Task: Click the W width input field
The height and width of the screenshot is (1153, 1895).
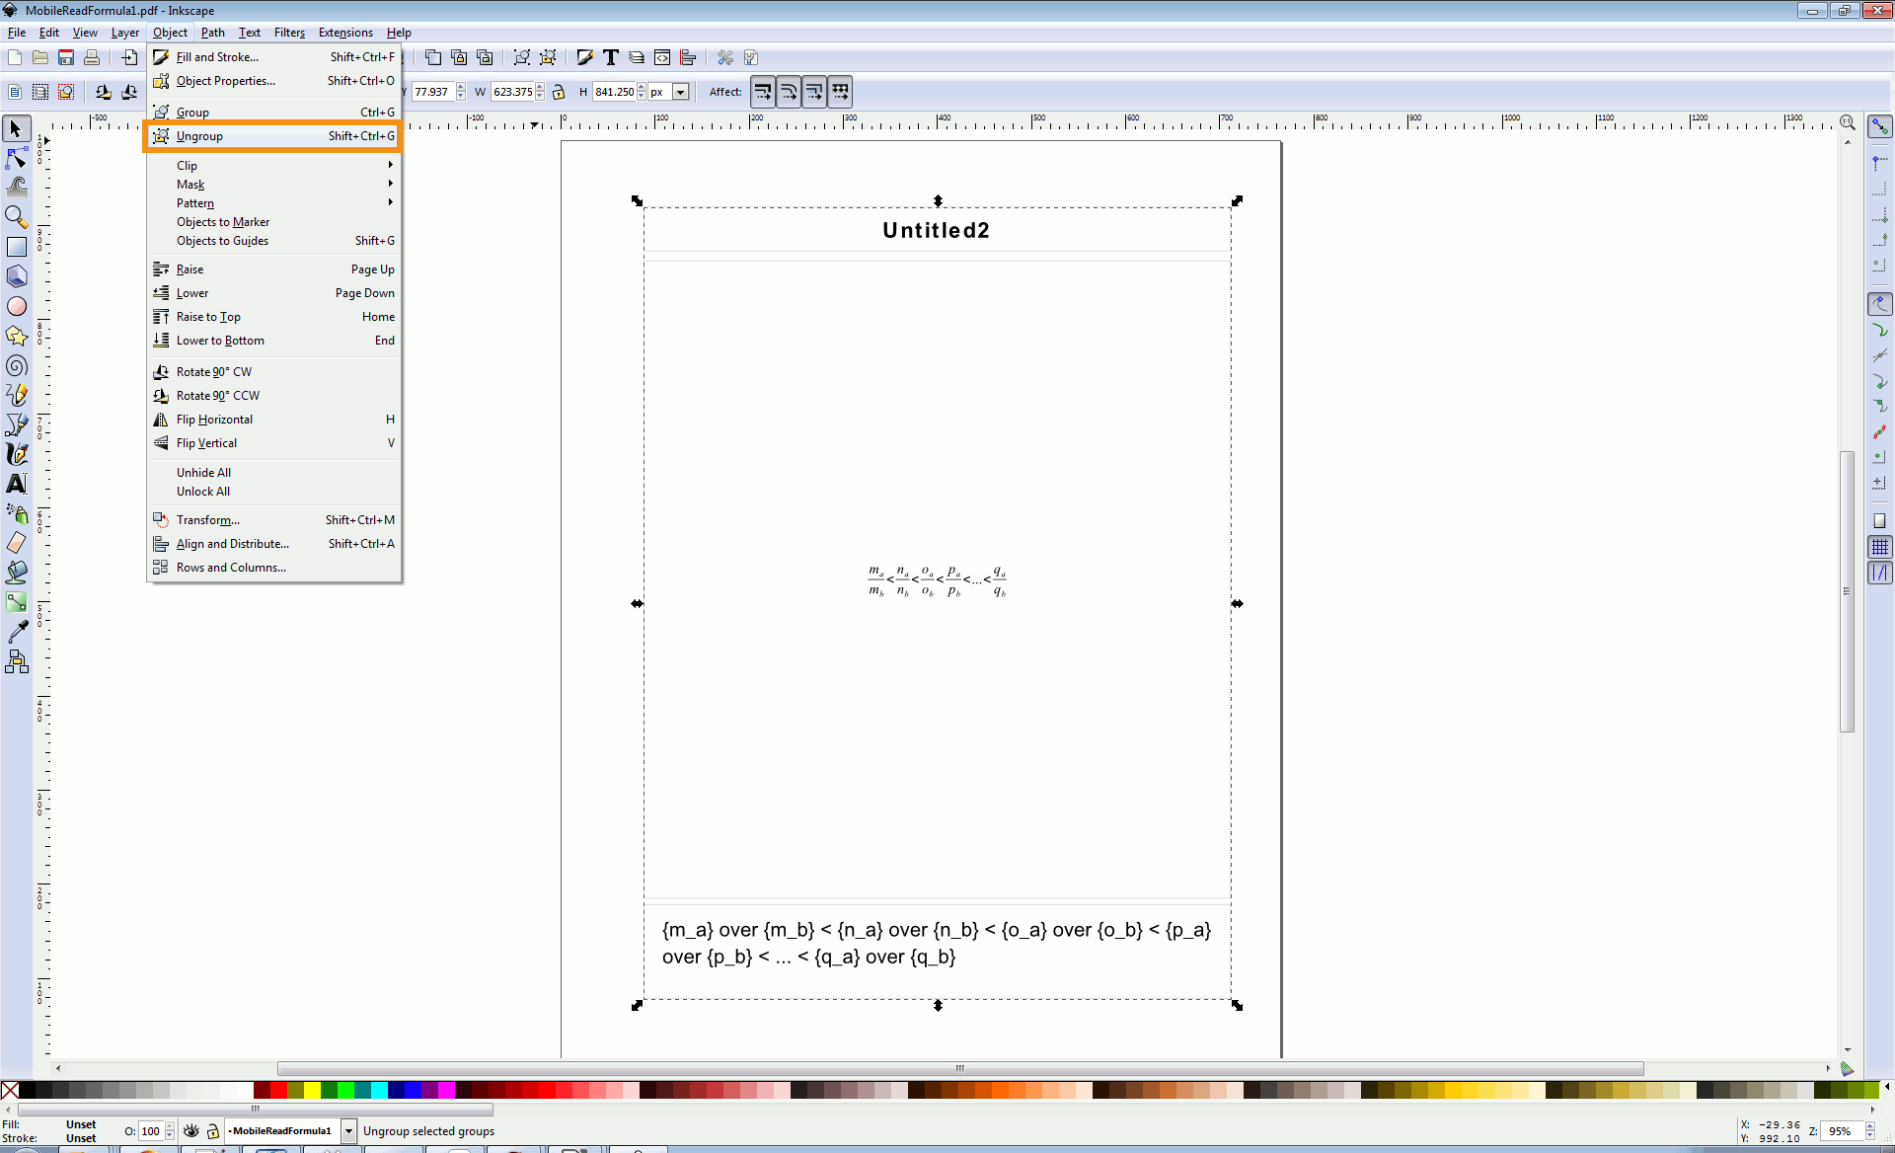Action: click(x=512, y=92)
